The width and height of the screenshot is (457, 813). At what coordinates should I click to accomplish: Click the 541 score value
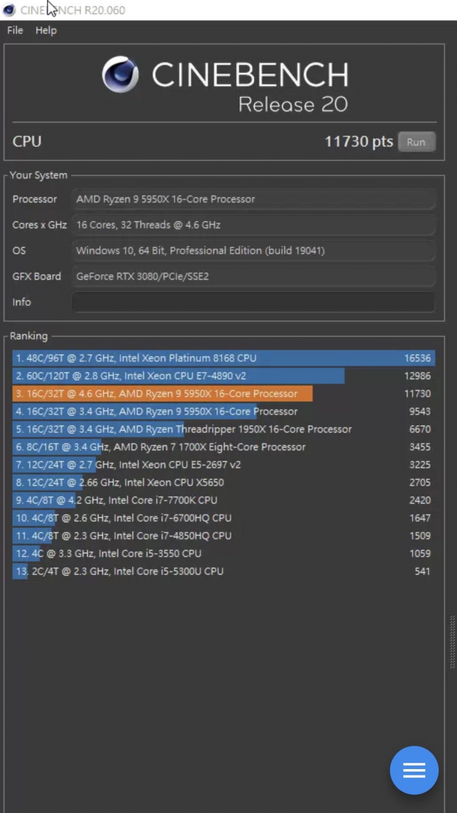tap(423, 572)
